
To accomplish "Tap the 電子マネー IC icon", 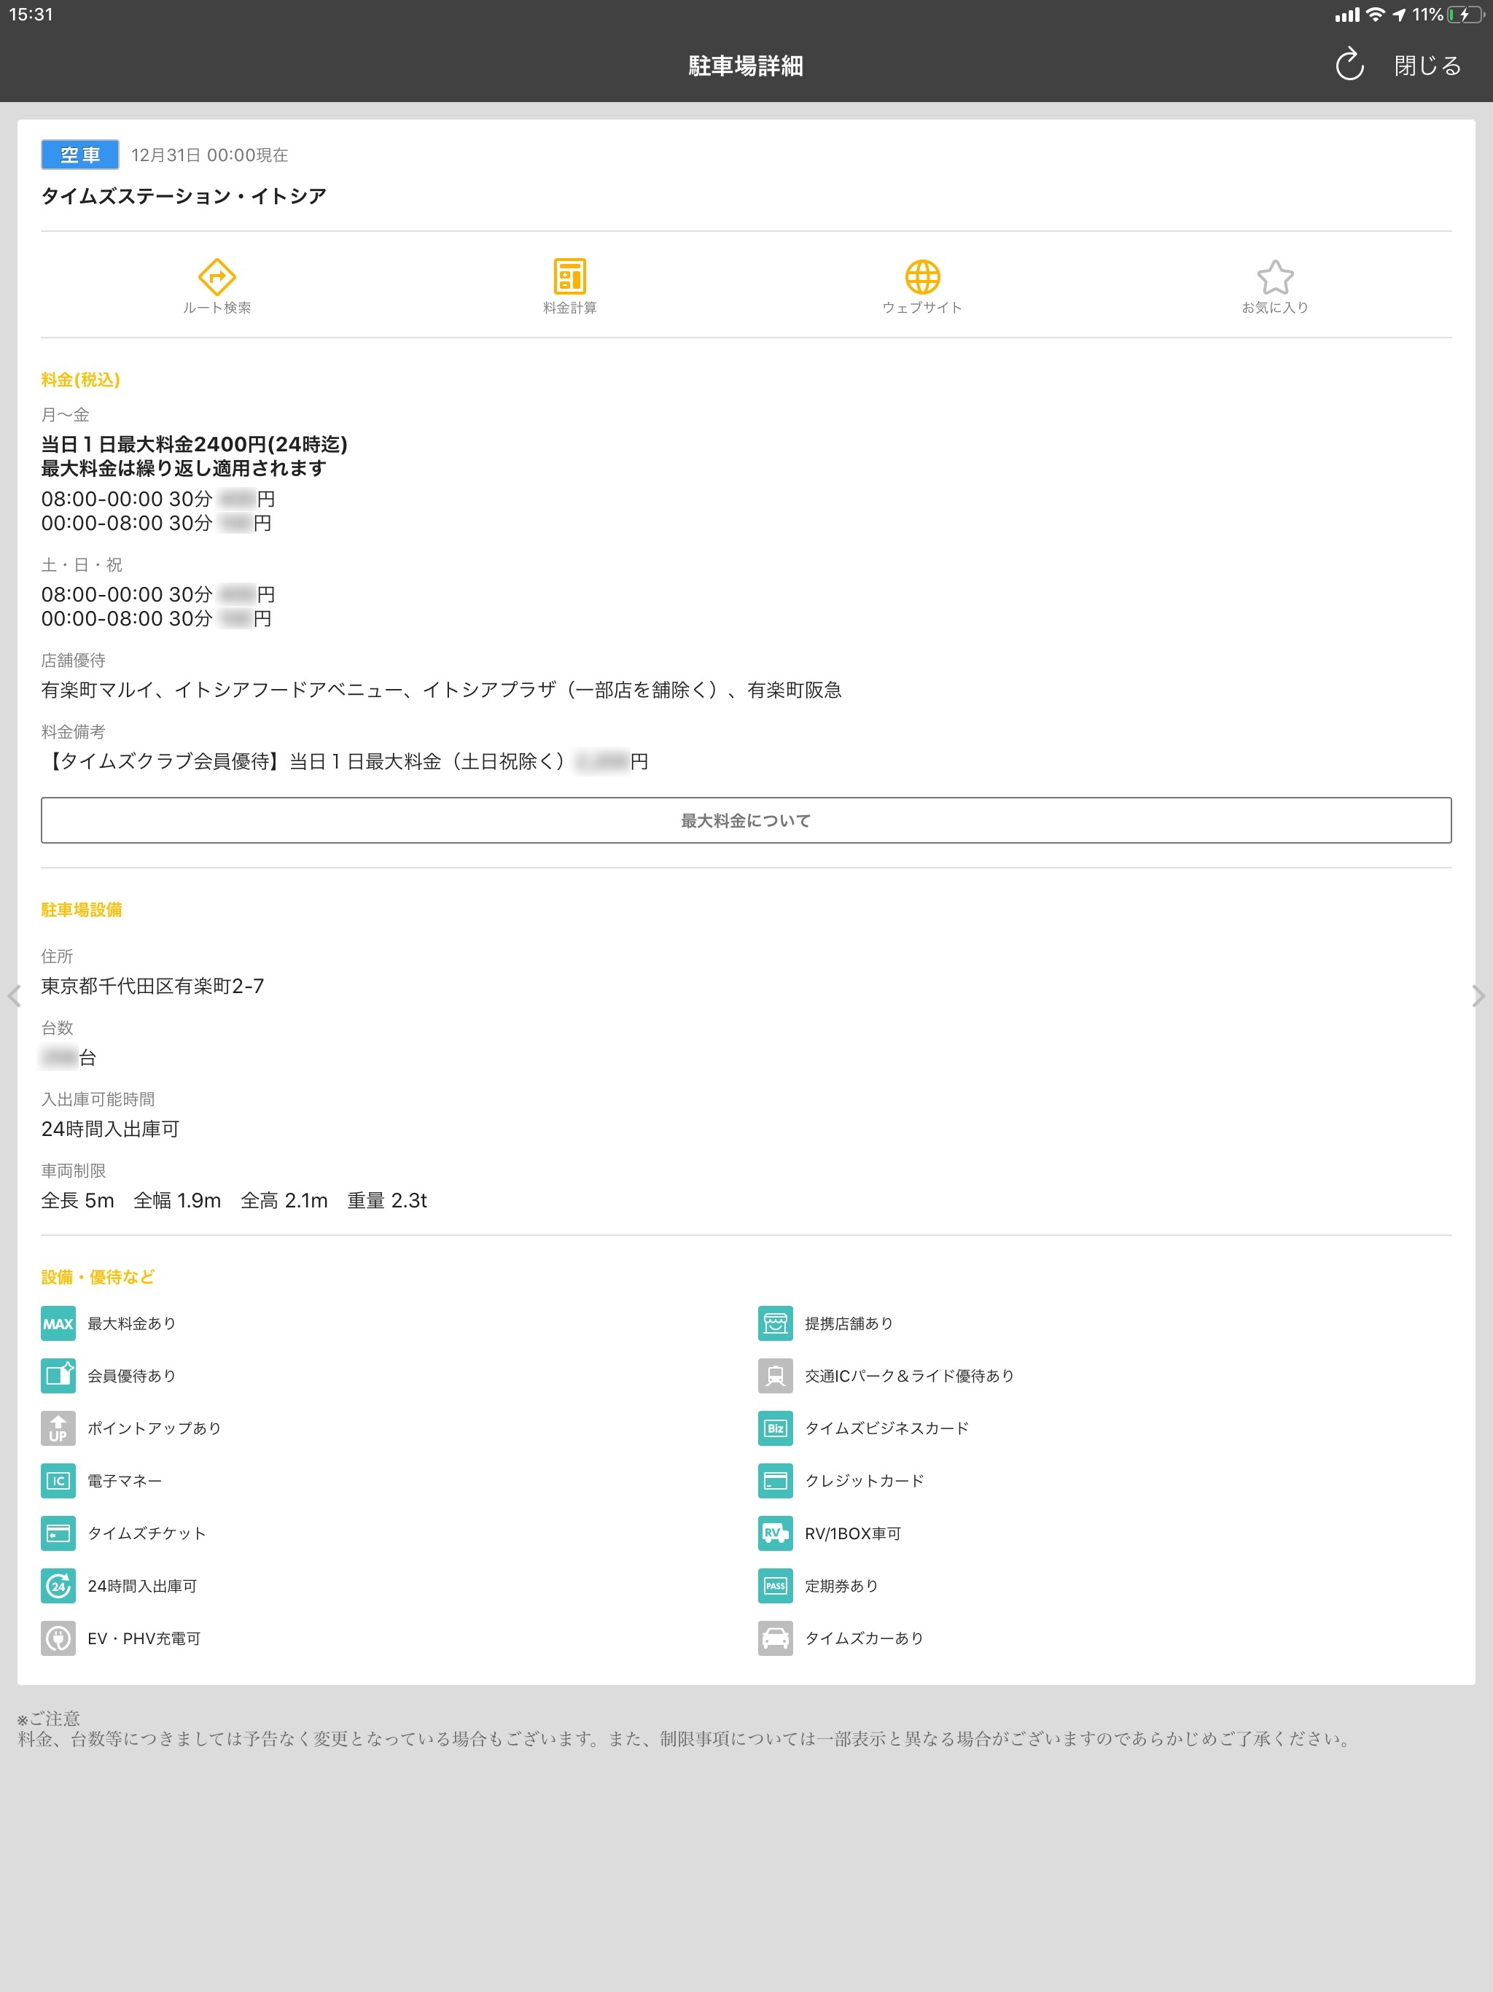I will (x=58, y=1480).
